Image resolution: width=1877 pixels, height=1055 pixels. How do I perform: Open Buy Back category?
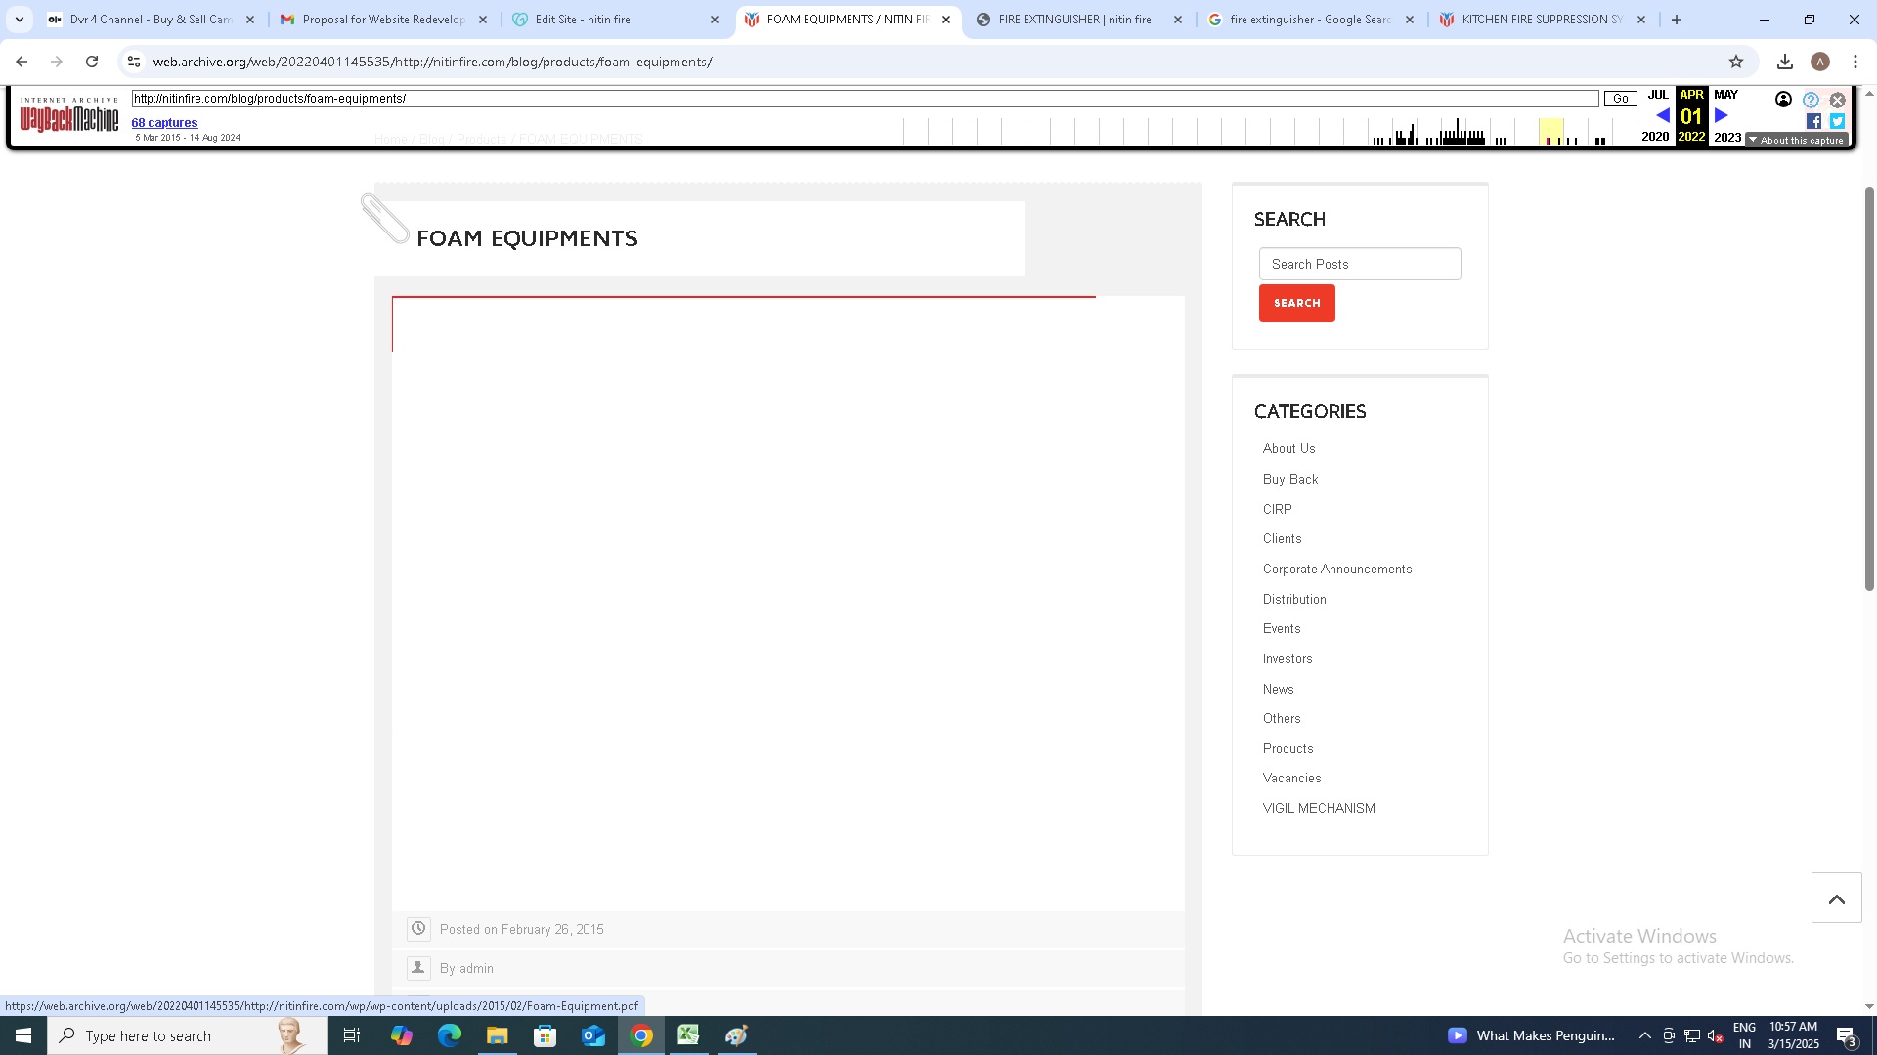[1290, 479]
